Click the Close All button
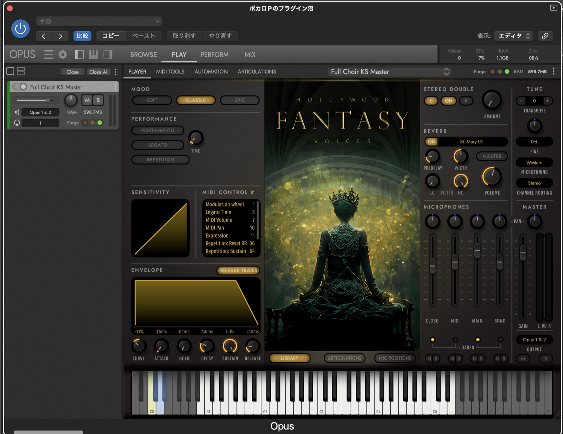Image resolution: width=563 pixels, height=434 pixels. (x=99, y=72)
